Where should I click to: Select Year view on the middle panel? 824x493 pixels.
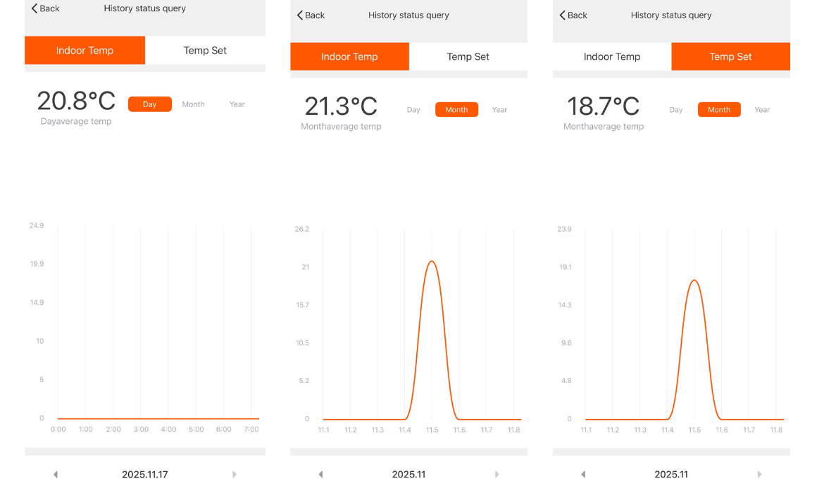(500, 109)
